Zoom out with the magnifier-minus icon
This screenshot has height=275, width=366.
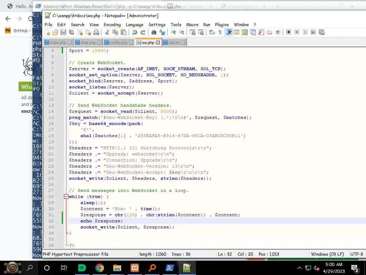coord(181,32)
